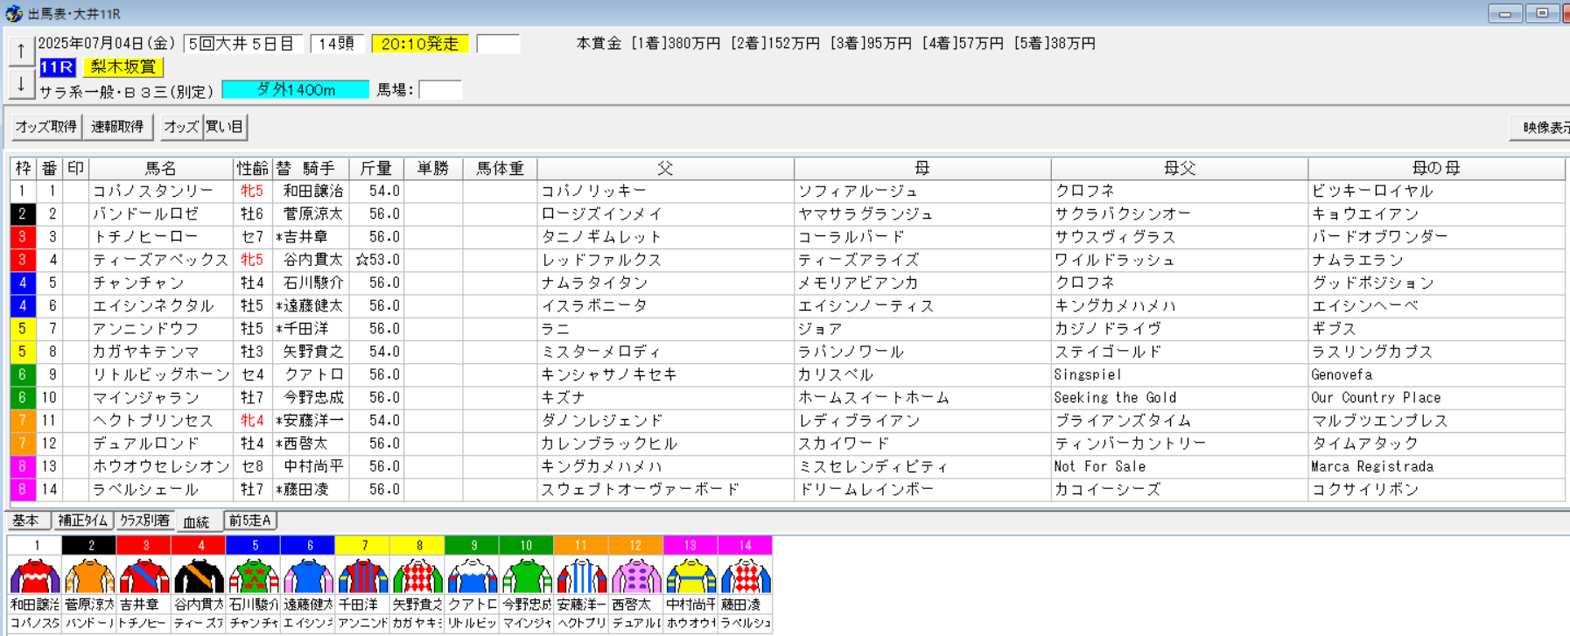1570x636 pixels.
Task: Select horse デュアルロンド
Action: click(x=145, y=444)
